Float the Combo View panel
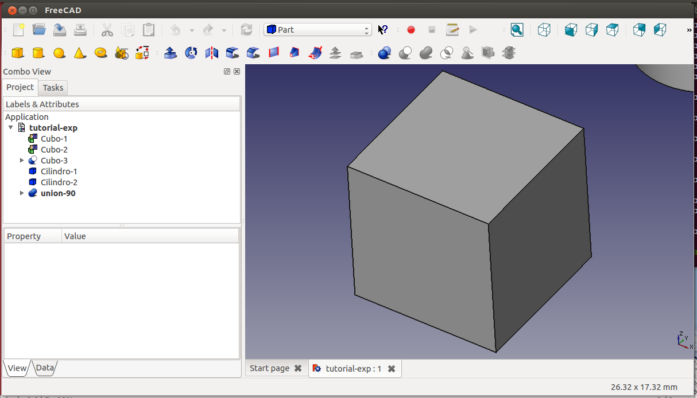The width and height of the screenshot is (697, 398). click(x=227, y=72)
